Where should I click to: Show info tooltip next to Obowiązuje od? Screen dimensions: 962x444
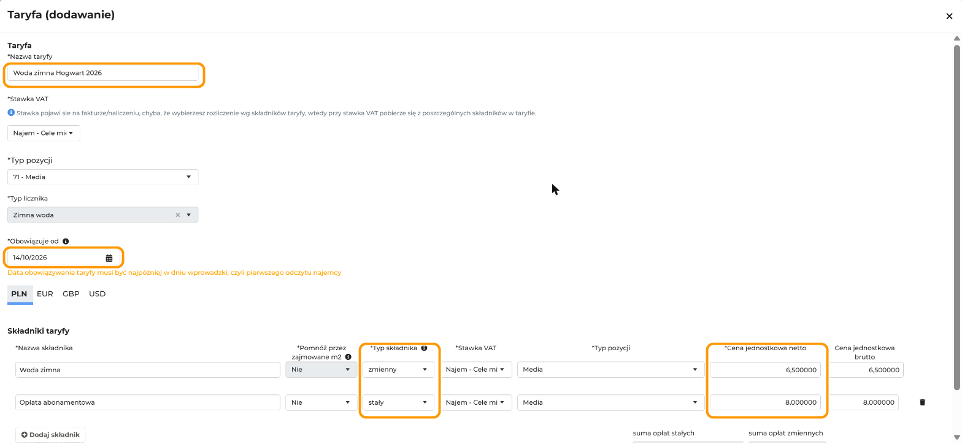(x=66, y=241)
